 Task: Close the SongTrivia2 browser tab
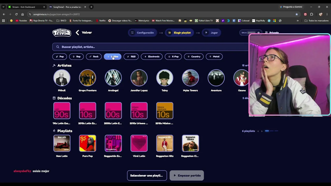click(x=85, y=7)
